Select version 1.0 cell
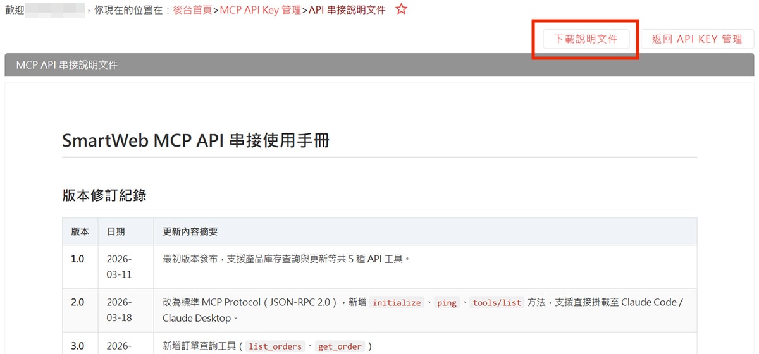Screen dimensions: 759x354 (x=80, y=267)
